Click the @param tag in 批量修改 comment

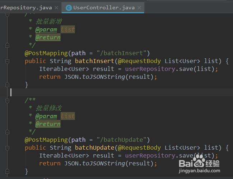click(x=46, y=116)
